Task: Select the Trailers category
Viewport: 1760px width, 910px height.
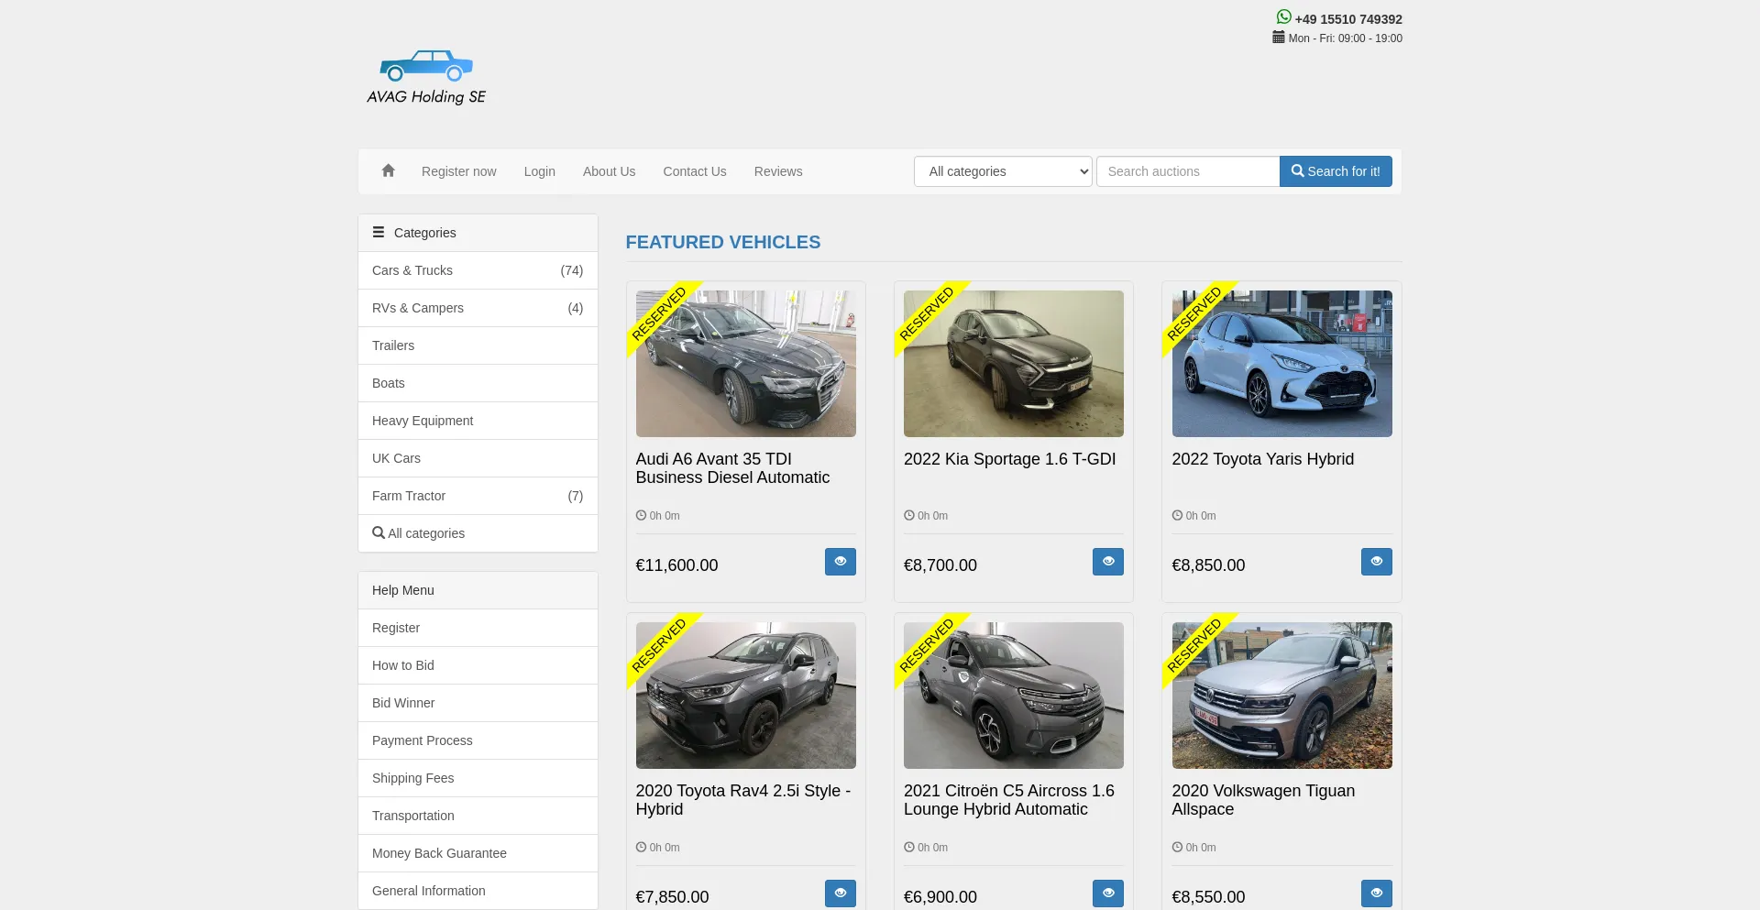Action: 478,345
